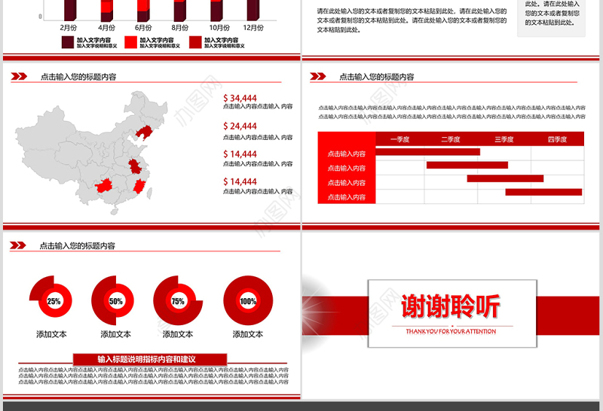Click the bright red legend swatch
603x411 pixels.
click(x=130, y=42)
